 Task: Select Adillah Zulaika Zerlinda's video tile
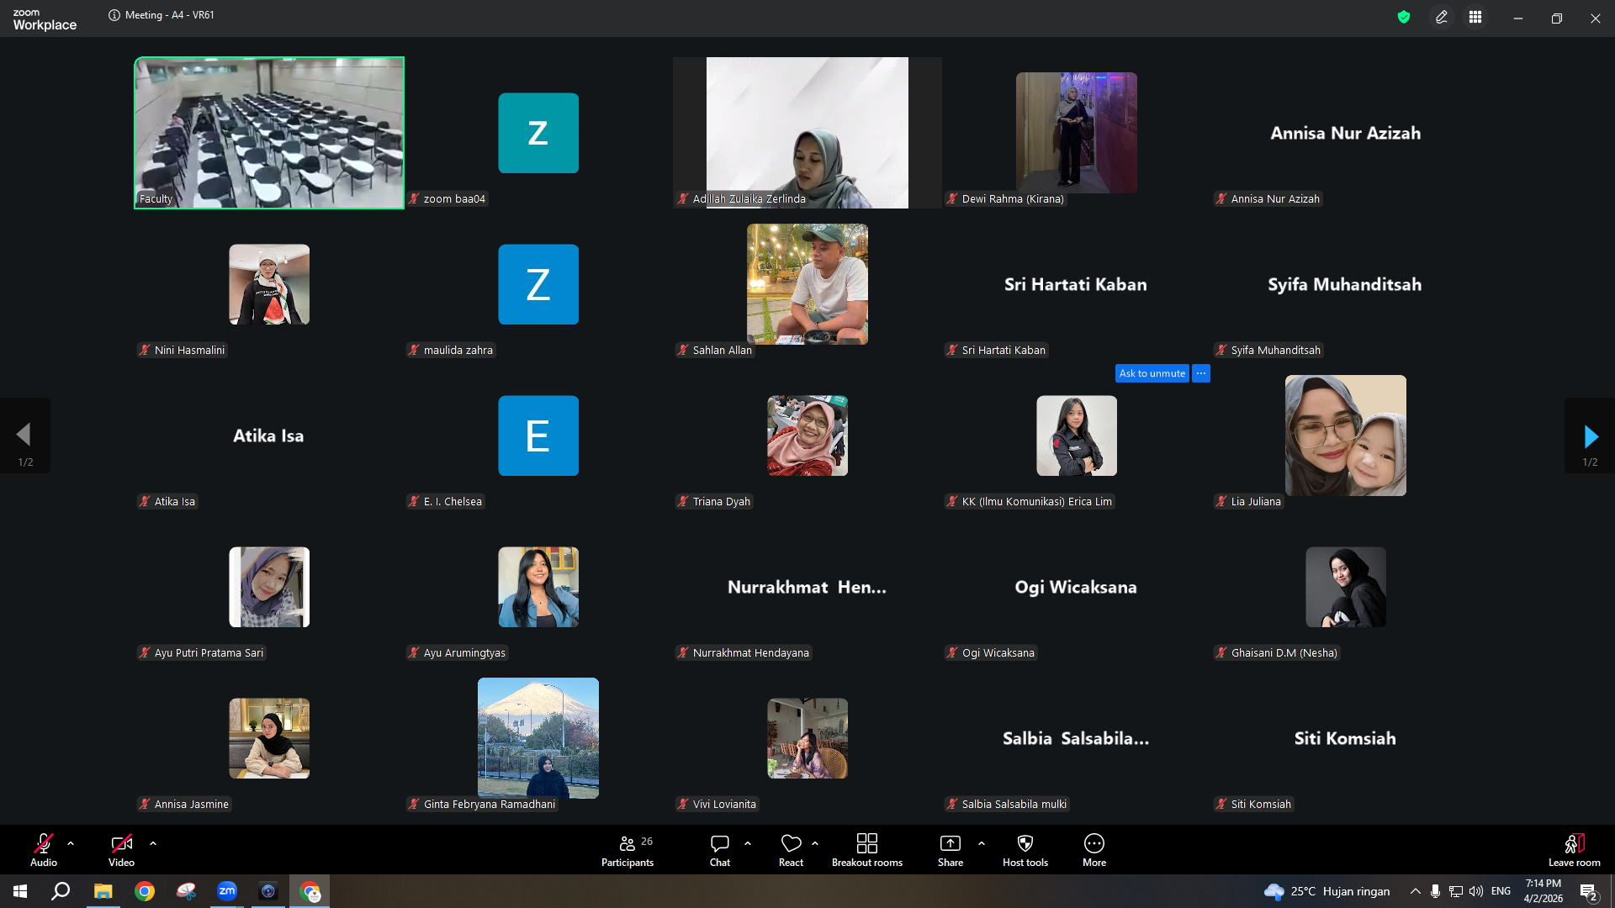pos(807,133)
